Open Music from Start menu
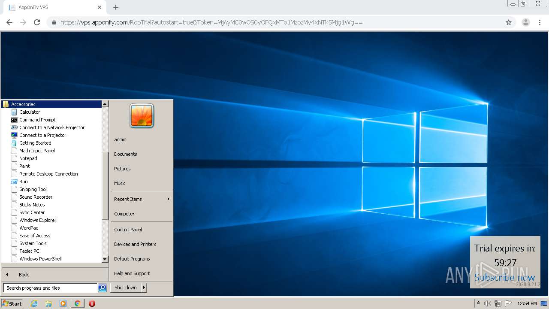Viewport: 549px width, 309px height. coord(120,183)
